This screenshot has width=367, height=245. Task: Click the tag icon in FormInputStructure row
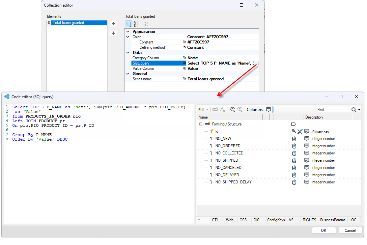[x=294, y=124]
